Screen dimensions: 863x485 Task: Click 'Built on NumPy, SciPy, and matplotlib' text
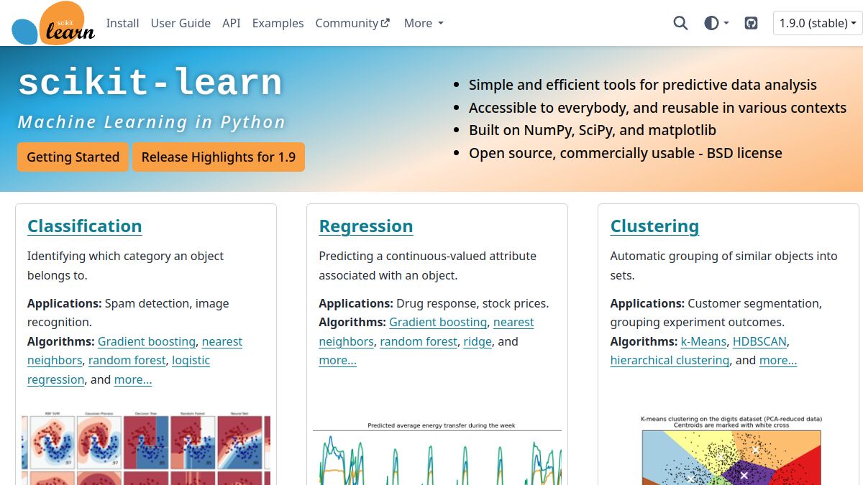point(593,130)
